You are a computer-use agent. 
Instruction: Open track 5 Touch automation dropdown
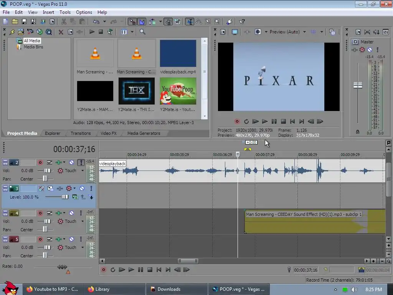click(x=83, y=247)
